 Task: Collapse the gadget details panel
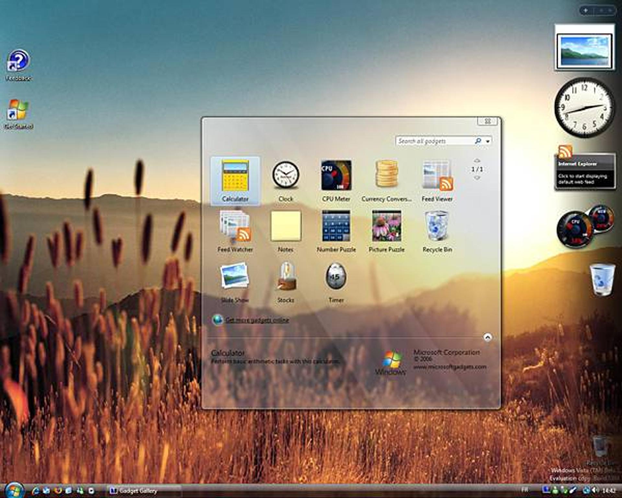point(487,337)
